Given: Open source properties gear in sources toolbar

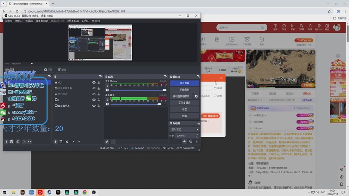Looking at the screenshot, I should (67, 142).
